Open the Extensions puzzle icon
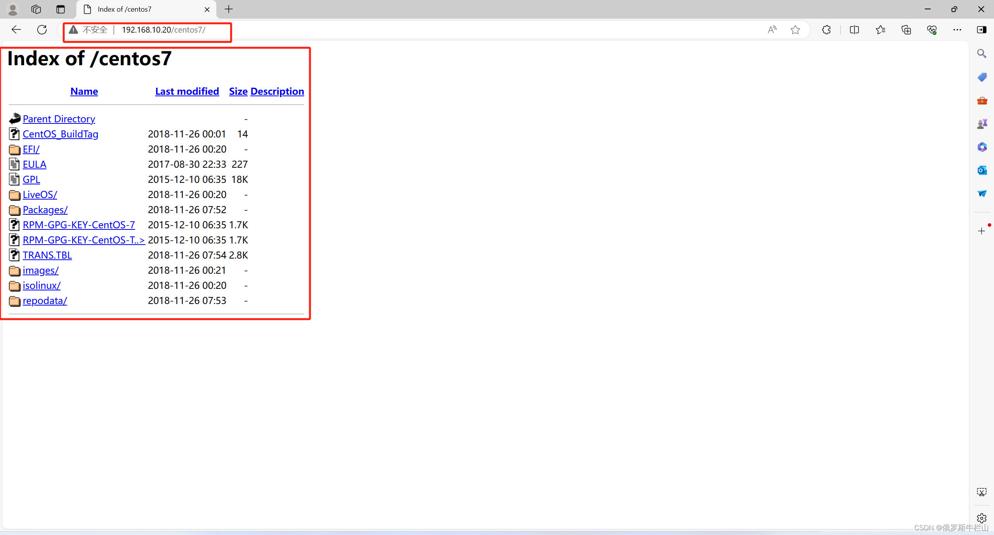Image resolution: width=994 pixels, height=535 pixels. coord(826,30)
